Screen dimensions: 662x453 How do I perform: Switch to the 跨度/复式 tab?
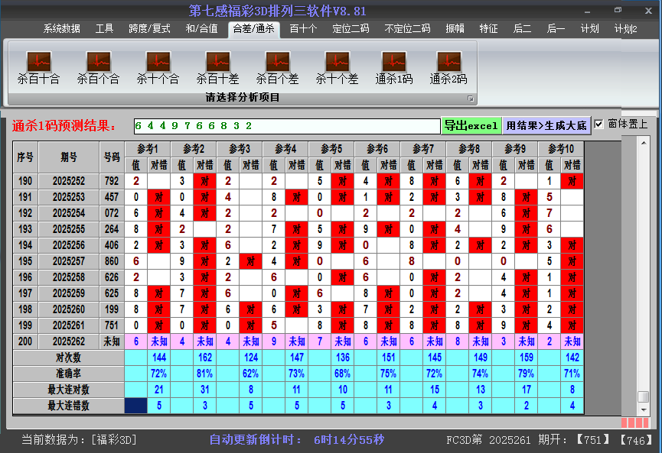149,29
